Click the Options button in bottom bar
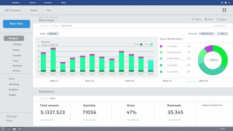 [223, 129]
